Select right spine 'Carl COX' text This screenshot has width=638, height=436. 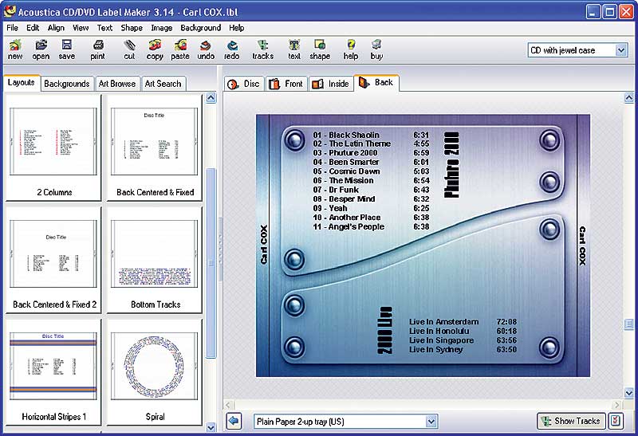click(x=583, y=245)
